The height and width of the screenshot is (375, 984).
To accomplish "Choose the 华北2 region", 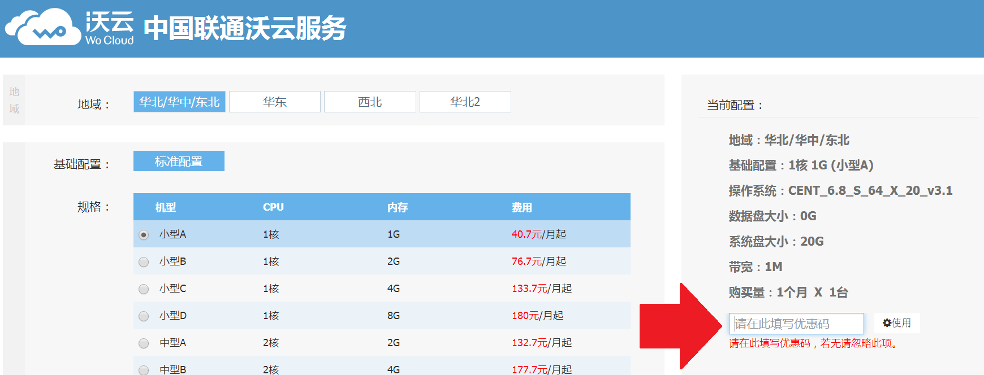I will click(x=465, y=102).
